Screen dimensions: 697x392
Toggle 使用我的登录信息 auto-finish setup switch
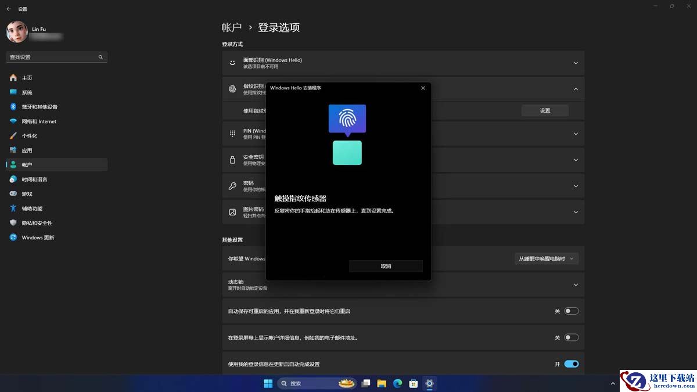coord(572,364)
